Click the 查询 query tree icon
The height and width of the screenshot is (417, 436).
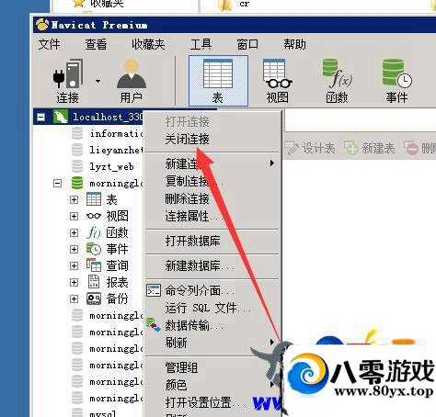94,265
